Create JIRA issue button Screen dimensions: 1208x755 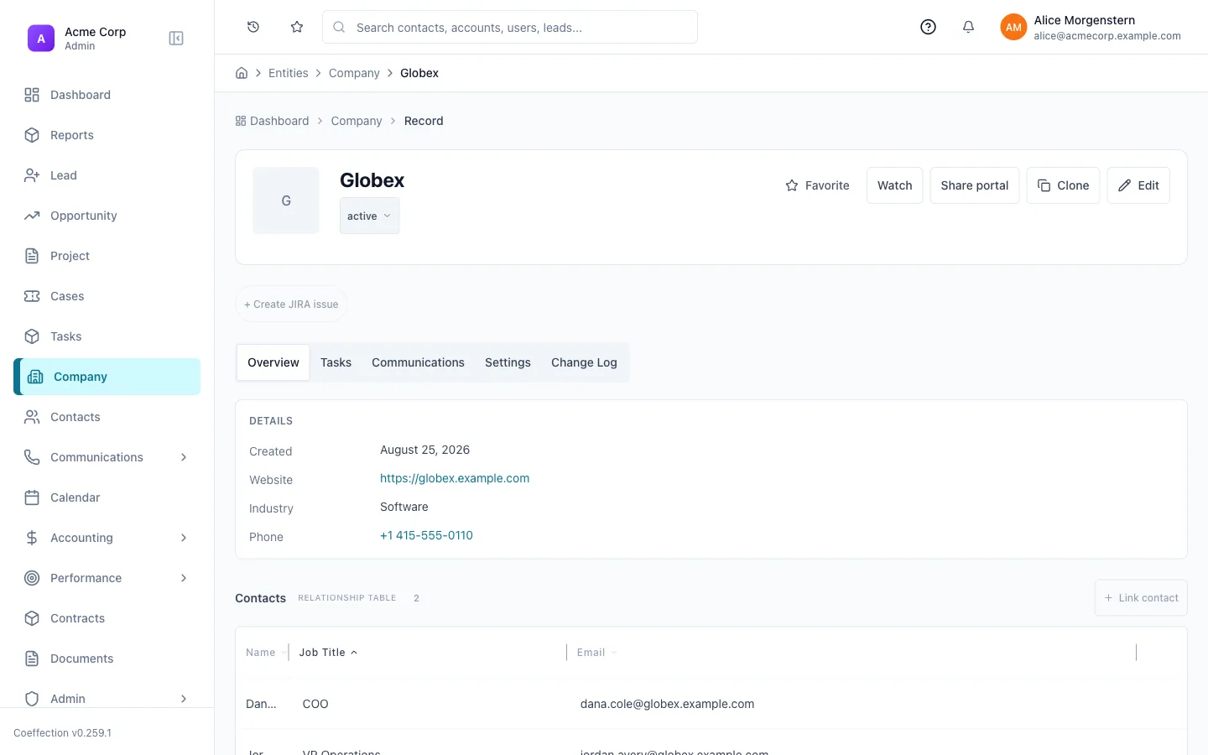point(291,305)
